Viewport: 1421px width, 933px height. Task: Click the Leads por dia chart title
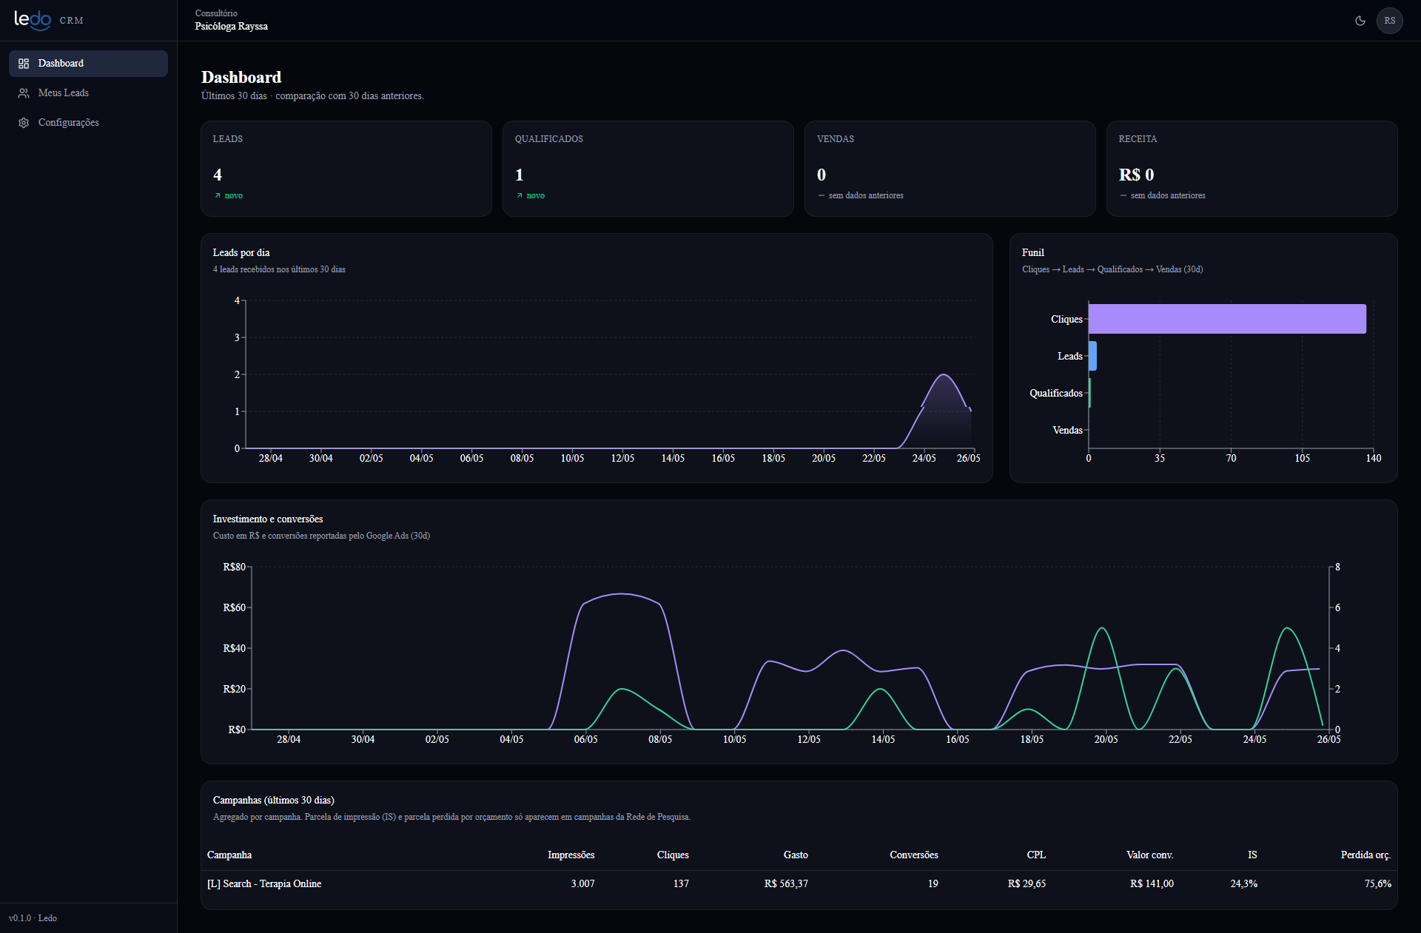pos(241,252)
